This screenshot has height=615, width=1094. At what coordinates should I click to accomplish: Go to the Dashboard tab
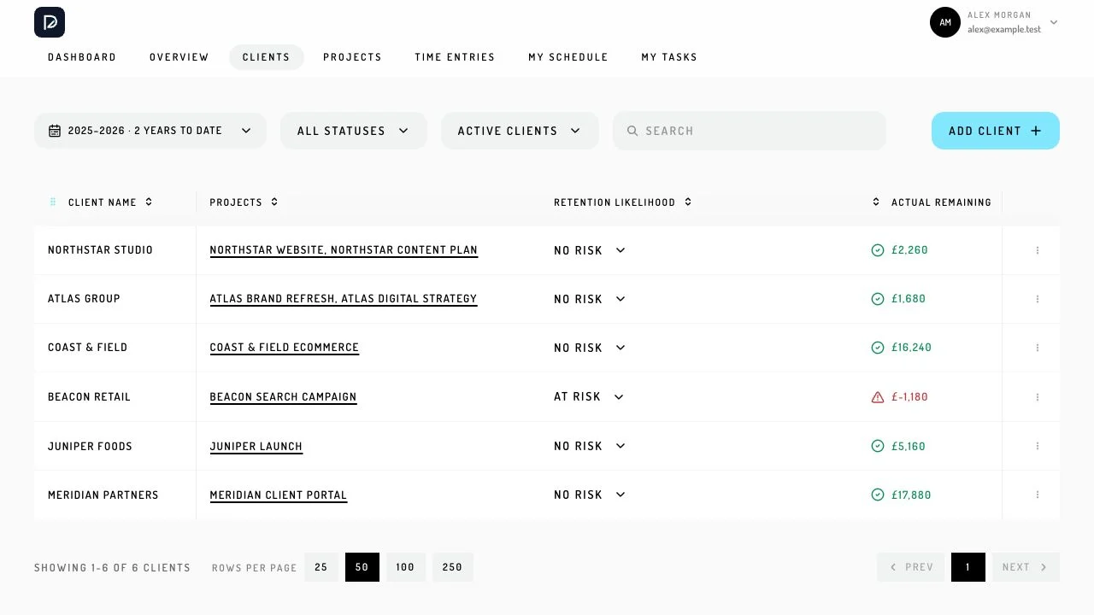pyautogui.click(x=82, y=57)
